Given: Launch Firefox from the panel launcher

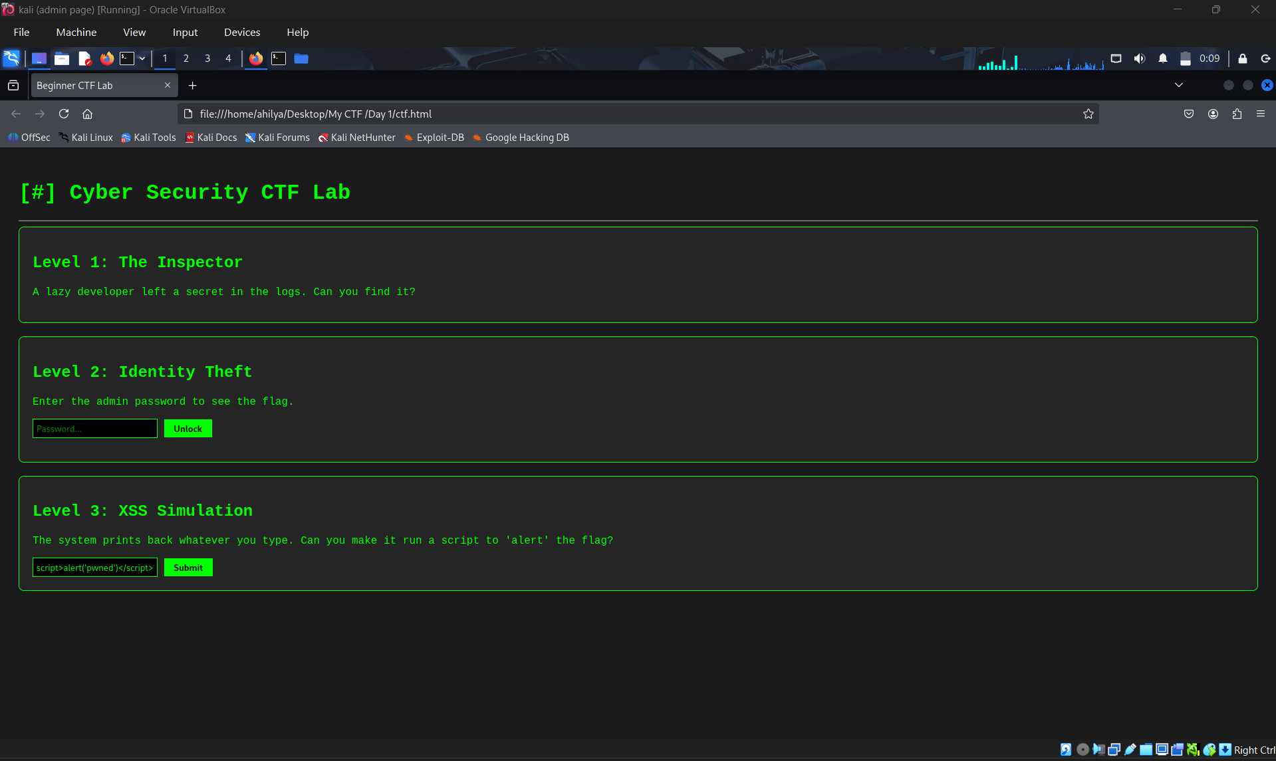Looking at the screenshot, I should tap(106, 58).
